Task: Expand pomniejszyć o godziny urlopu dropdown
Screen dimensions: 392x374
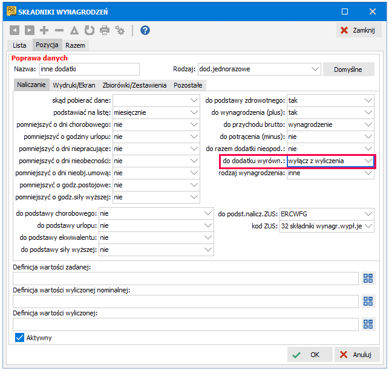Action: pos(194,137)
